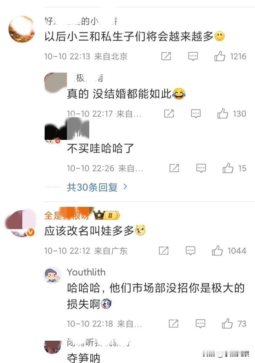Image resolution: width=255 pixels, height=363 pixels.
Task: Comment on the reply posted at 22:26
Action: coord(201,168)
